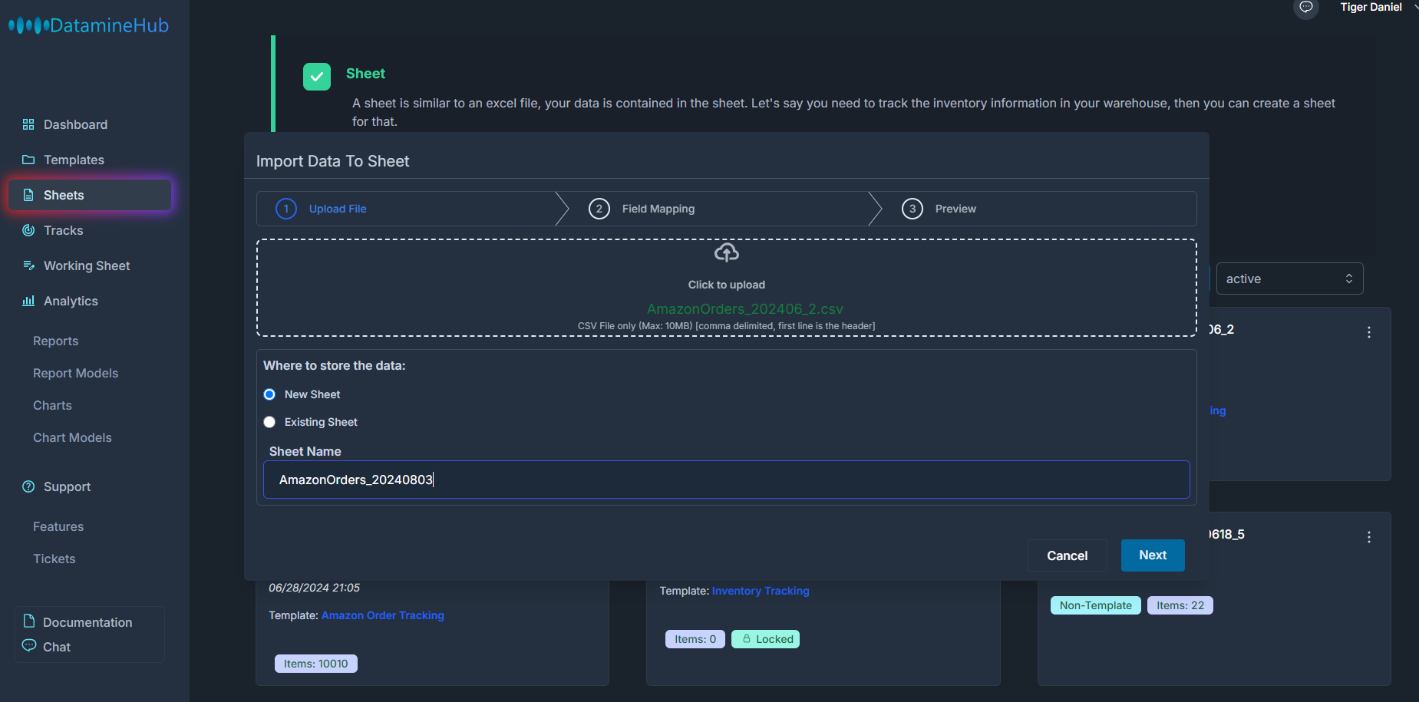The height and width of the screenshot is (702, 1419).
Task: Click the DatamineHub logo
Action: 88,25
